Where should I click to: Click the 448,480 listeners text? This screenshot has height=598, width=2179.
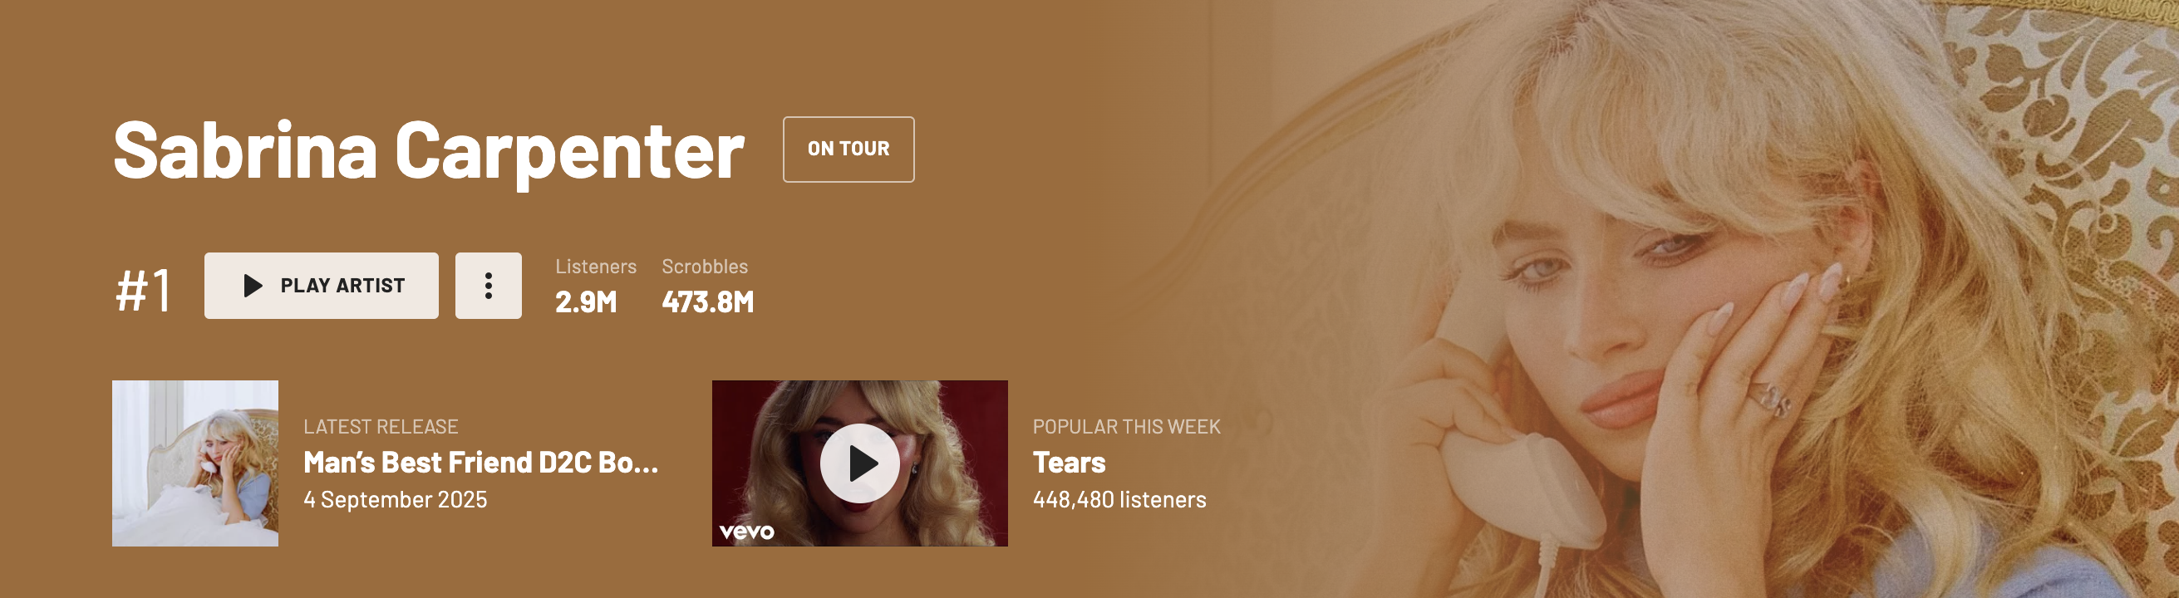pos(1119,500)
